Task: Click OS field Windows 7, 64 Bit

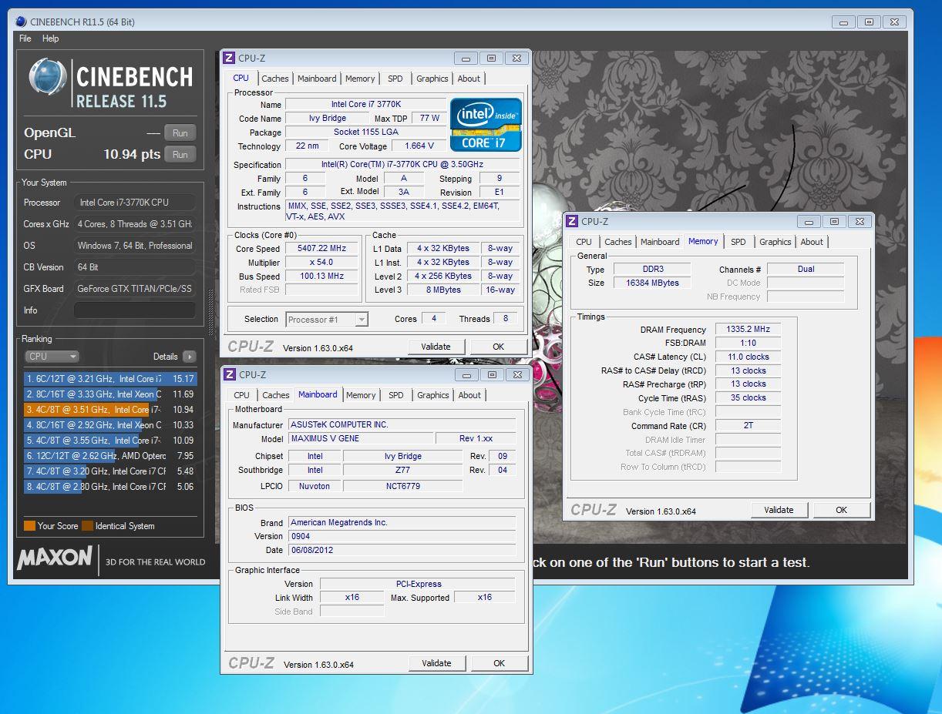Action: tap(134, 246)
